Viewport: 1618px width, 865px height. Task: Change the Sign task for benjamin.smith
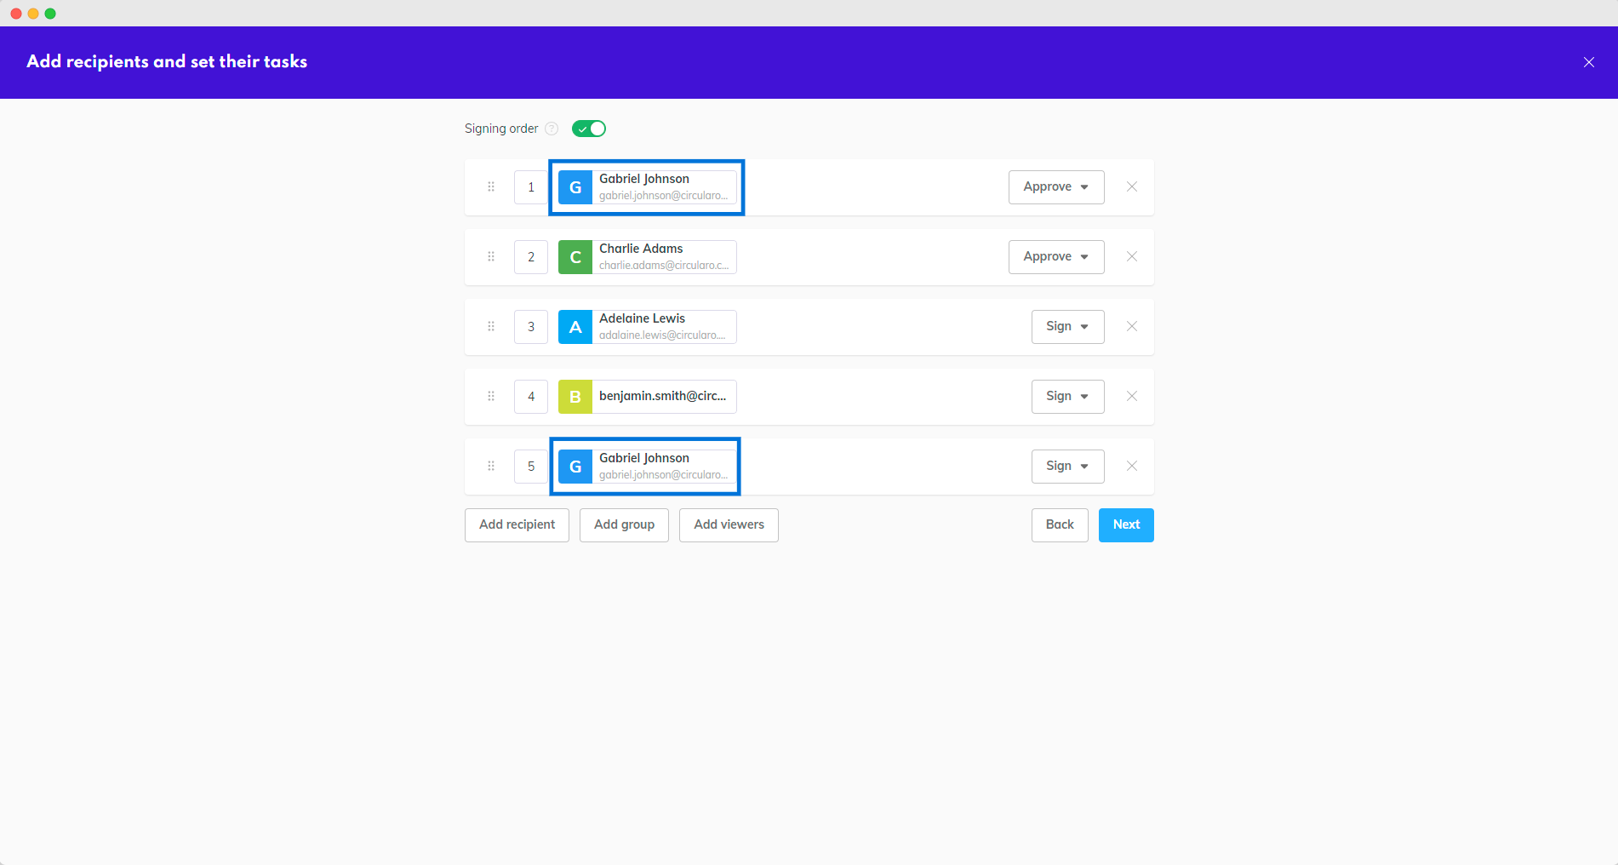pos(1067,397)
